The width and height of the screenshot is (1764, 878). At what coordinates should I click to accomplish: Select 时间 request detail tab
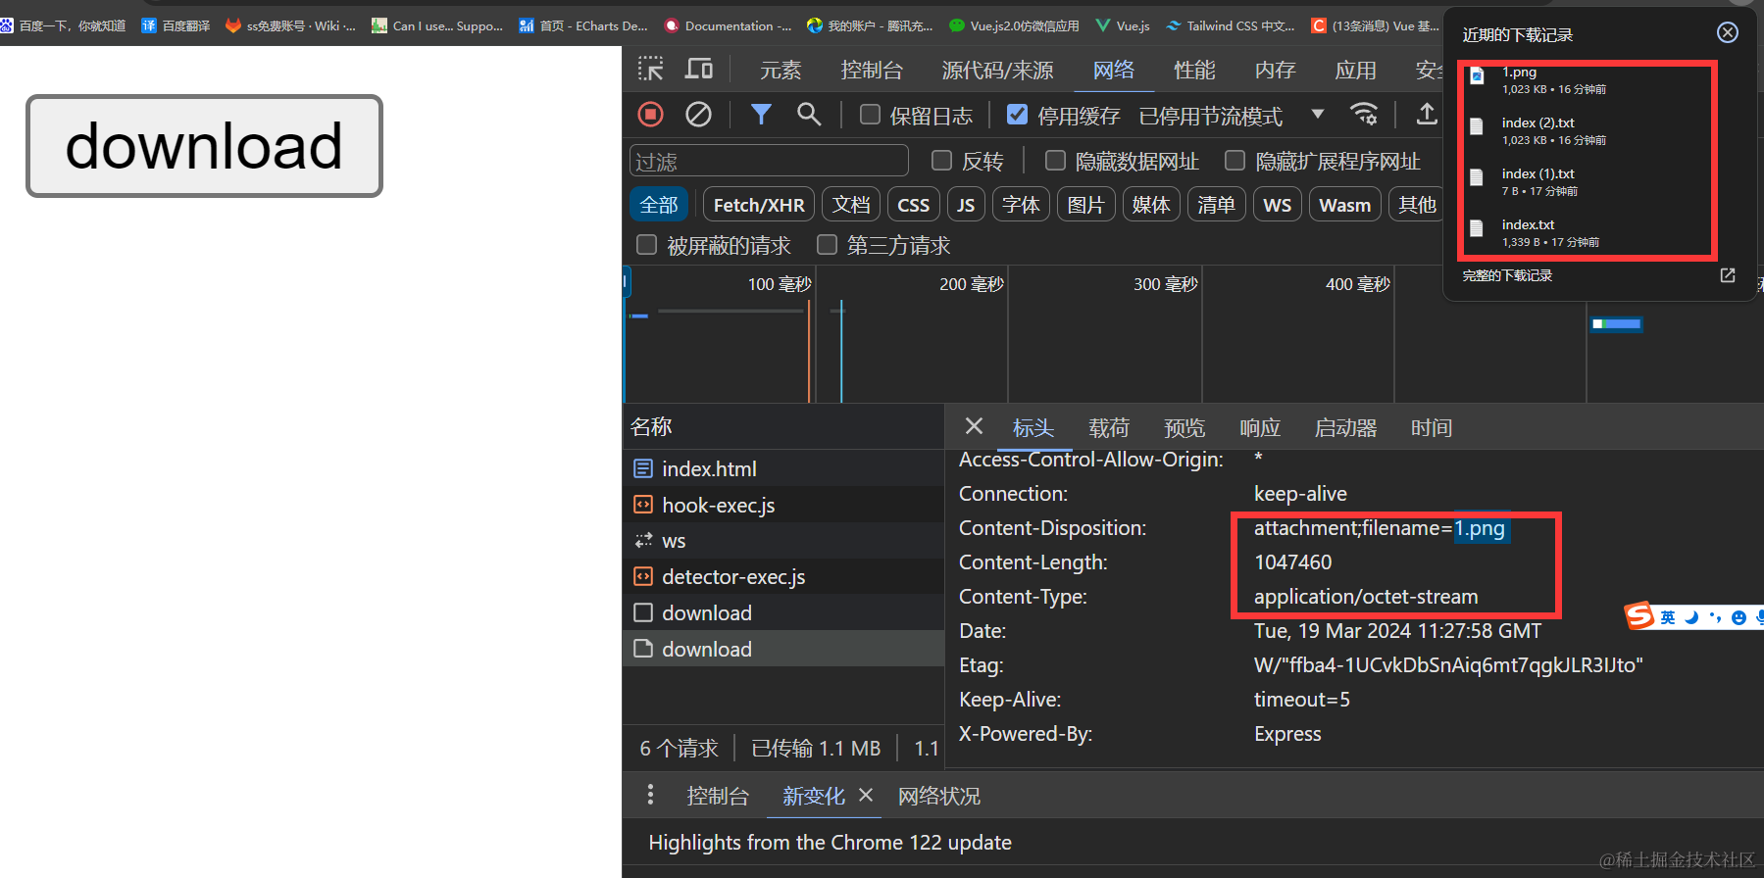coord(1432,427)
